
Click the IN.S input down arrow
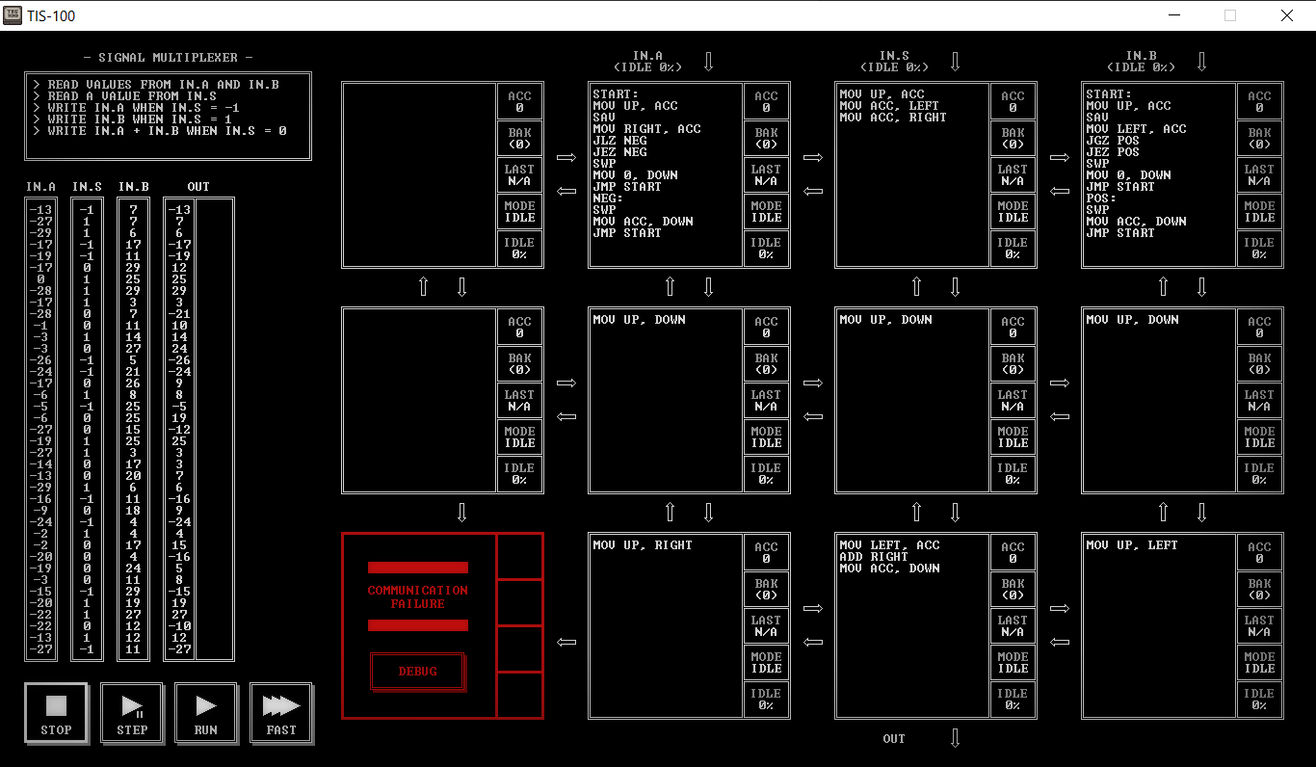coord(955,62)
